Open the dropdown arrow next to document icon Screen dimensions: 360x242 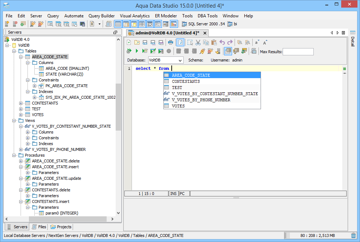pos(99,24)
